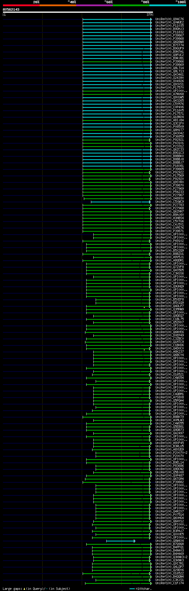Open hit UniRef100_Q0WUE2
The image size is (189, 591).
click(170, 23)
